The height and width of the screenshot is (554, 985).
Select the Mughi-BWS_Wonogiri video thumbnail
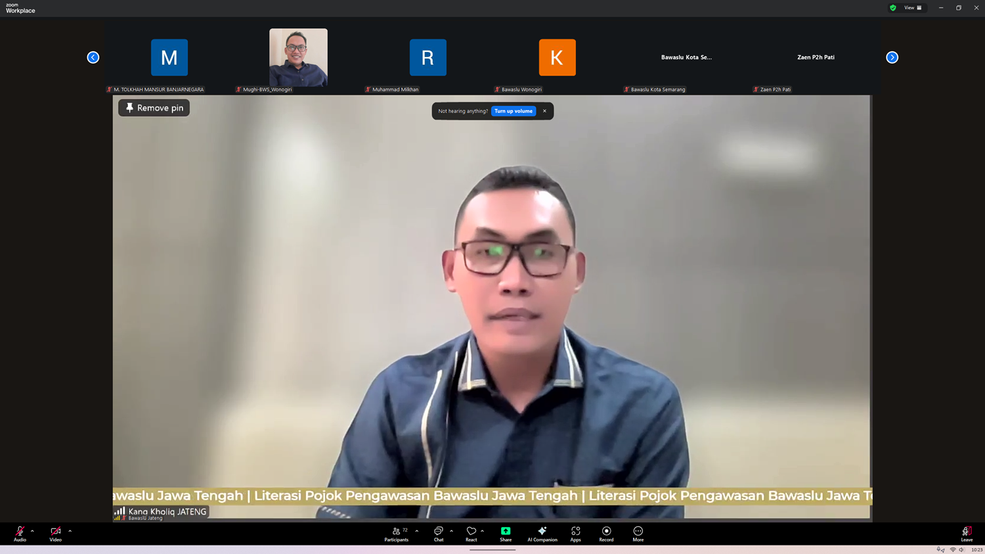pyautogui.click(x=298, y=57)
